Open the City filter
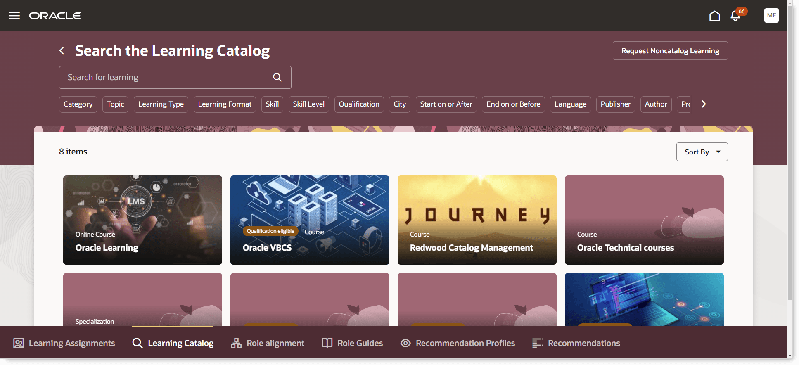This screenshot has width=799, height=365. pos(400,104)
